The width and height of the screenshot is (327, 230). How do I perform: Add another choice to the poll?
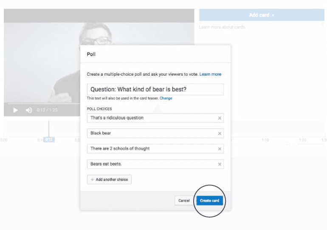(x=109, y=179)
